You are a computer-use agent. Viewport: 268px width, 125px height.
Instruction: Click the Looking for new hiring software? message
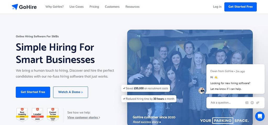(x=230, y=83)
